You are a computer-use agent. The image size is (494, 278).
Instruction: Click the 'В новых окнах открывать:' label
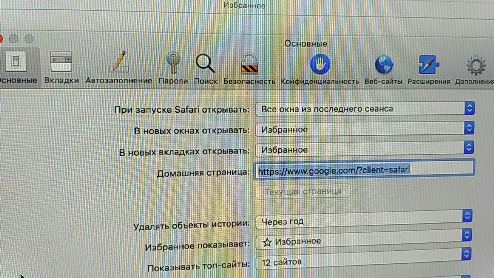[192, 131]
